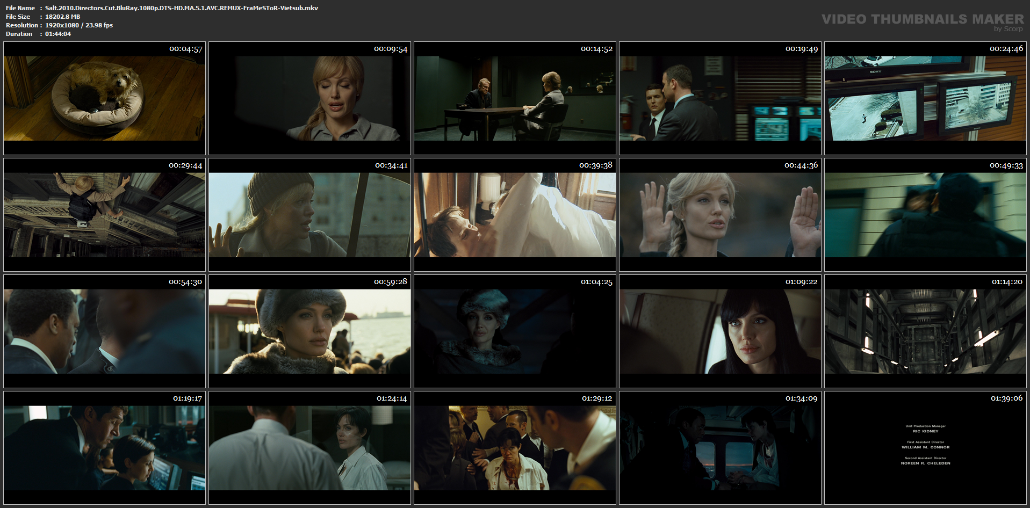Choose the thumbnail at 01:24:14
Viewport: 1030px width, 508px height.
309,448
